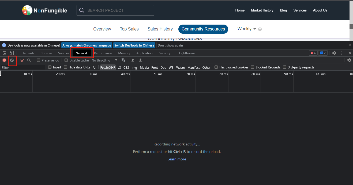The width and height of the screenshot is (353, 185).
Task: Switch to the Sources tab
Action: coord(64,53)
